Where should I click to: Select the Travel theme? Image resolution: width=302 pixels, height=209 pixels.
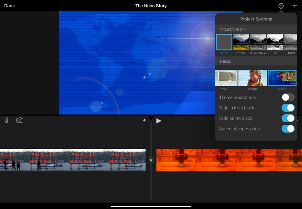tap(226, 78)
